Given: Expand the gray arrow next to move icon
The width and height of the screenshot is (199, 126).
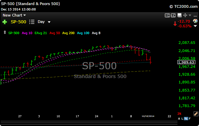Looking at the screenshot, I should click(190, 15).
